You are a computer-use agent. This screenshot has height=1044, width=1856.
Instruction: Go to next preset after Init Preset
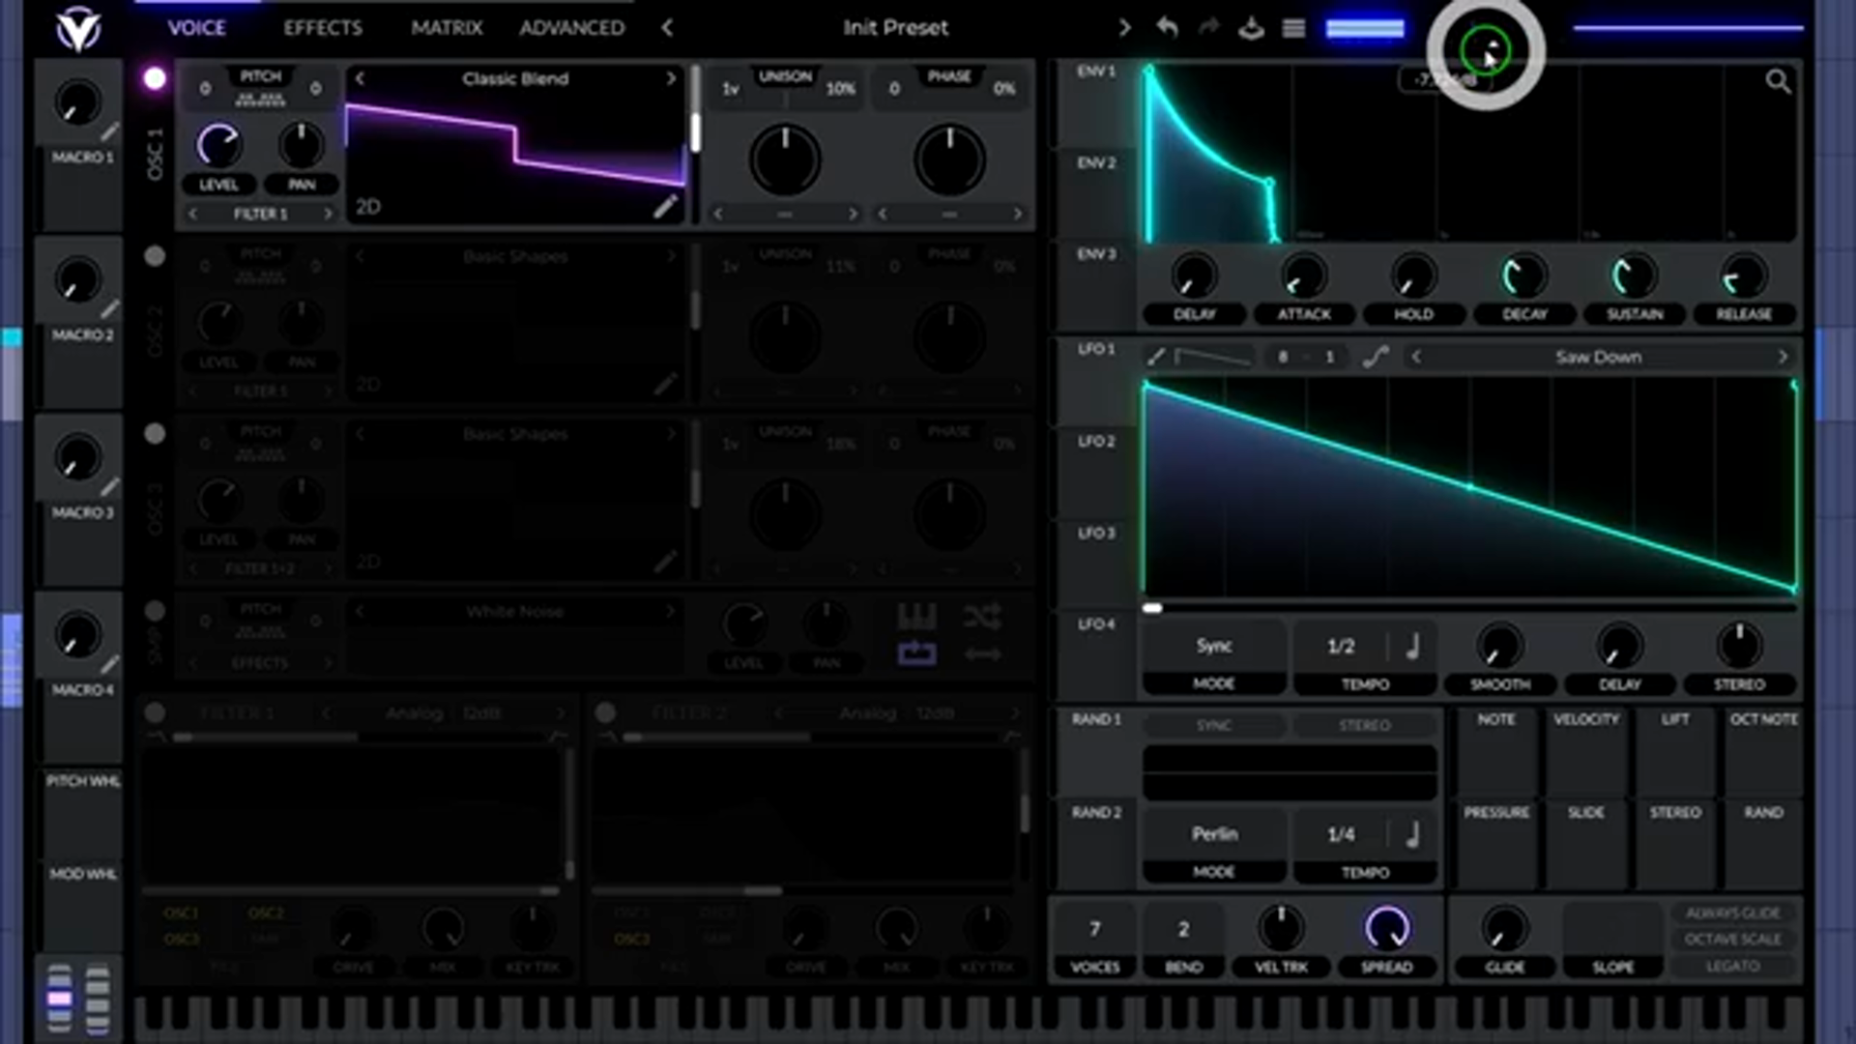click(x=1124, y=28)
